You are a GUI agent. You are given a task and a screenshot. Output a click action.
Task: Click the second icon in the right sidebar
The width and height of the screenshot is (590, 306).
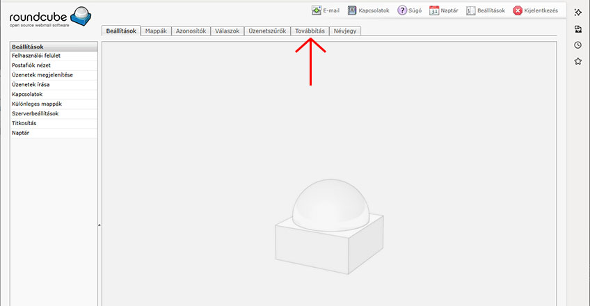pyautogui.click(x=578, y=29)
